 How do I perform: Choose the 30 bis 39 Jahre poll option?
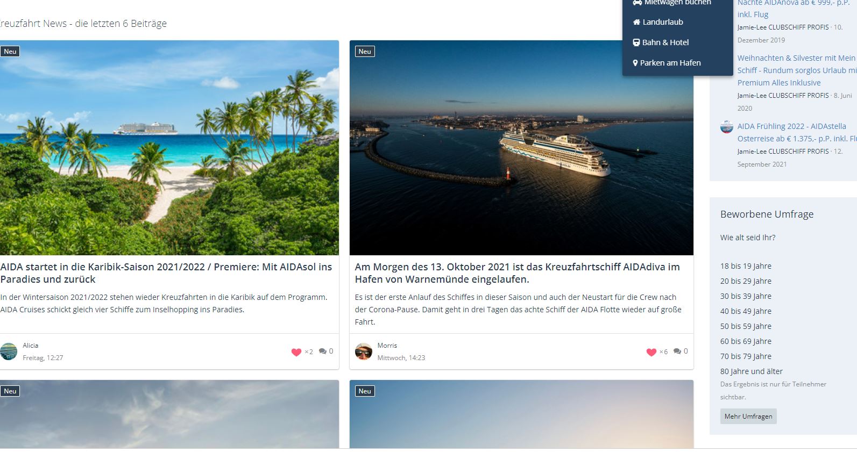coord(746,296)
